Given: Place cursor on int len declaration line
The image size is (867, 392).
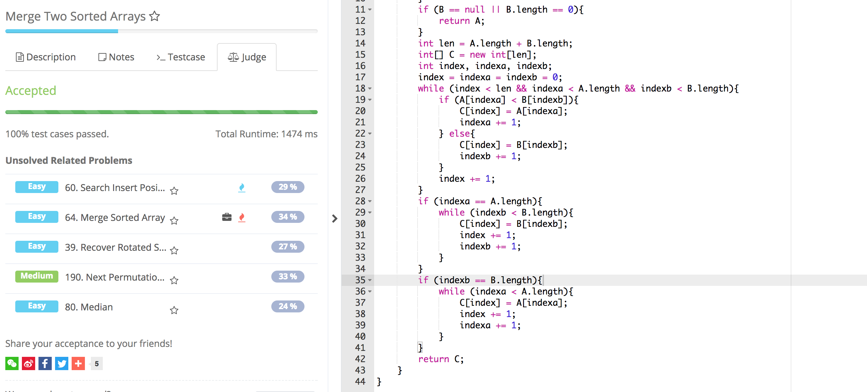Looking at the screenshot, I should point(495,43).
